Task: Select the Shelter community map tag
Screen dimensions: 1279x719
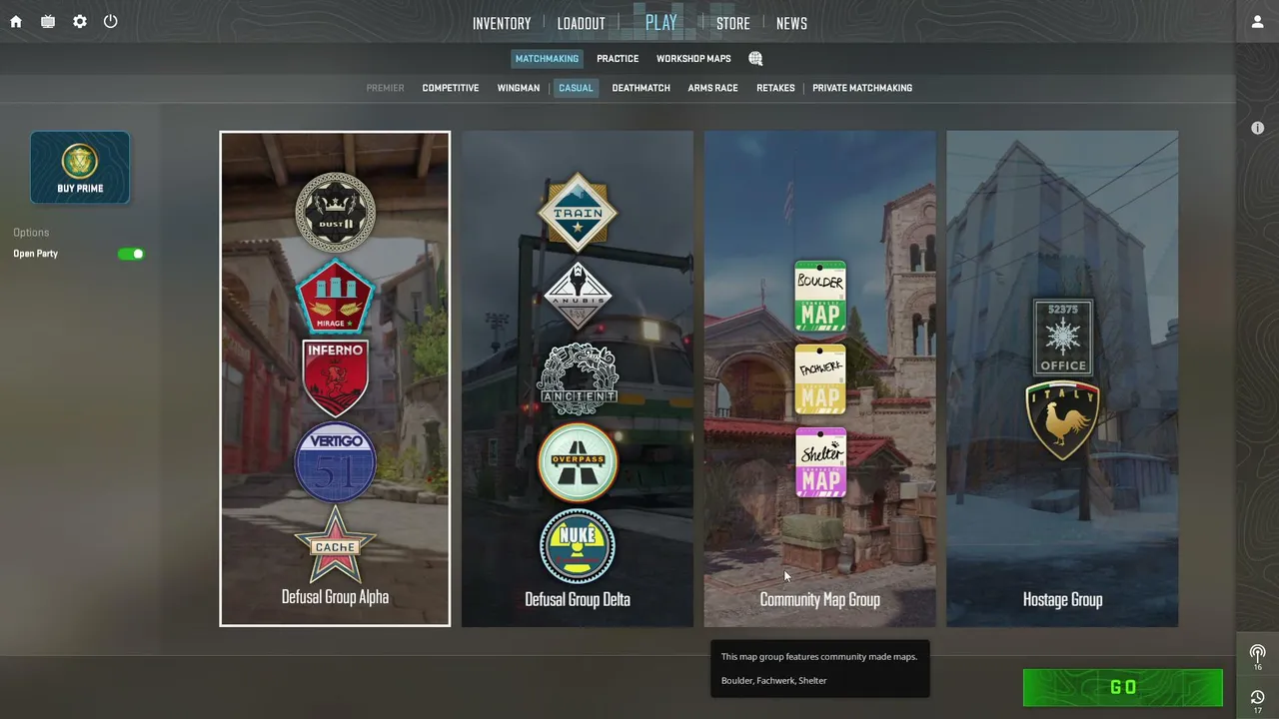Action: click(820, 462)
